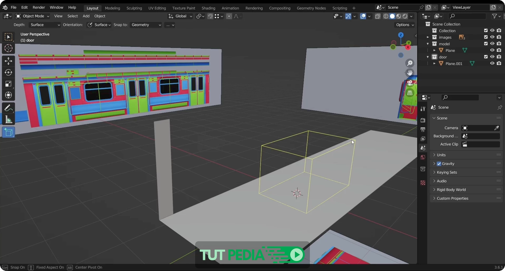Image resolution: width=505 pixels, height=271 pixels.
Task: Open the Global orientation dropdown
Action: click(180, 16)
